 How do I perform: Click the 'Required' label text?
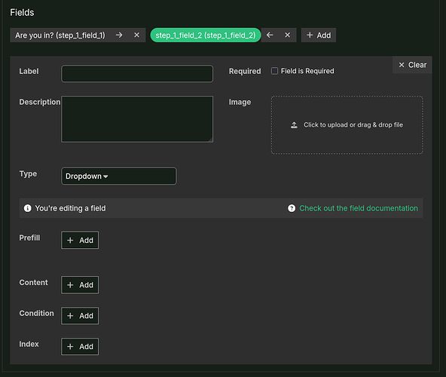[245, 71]
